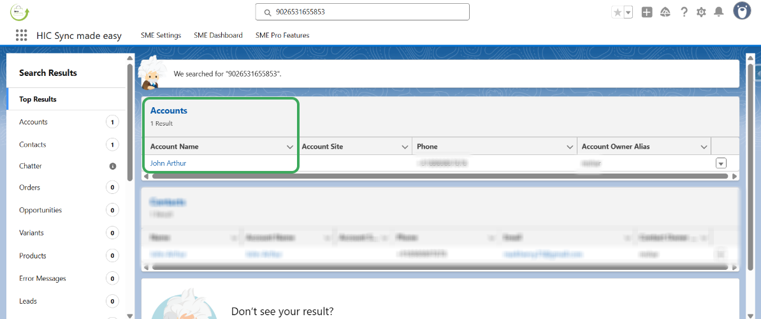
Task: Click sidebar scroll down arrow
Action: pyautogui.click(x=129, y=316)
